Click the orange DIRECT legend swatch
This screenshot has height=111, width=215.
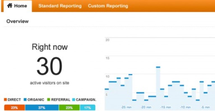tap(6, 100)
